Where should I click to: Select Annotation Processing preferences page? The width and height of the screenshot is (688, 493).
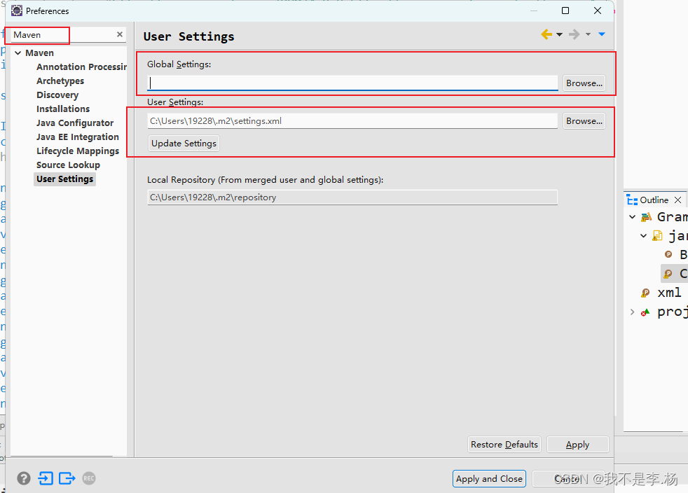(81, 67)
